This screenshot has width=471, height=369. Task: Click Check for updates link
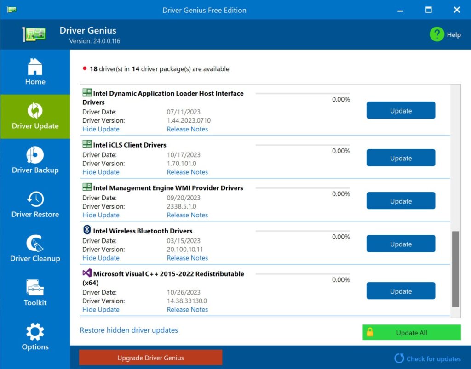pos(433,358)
